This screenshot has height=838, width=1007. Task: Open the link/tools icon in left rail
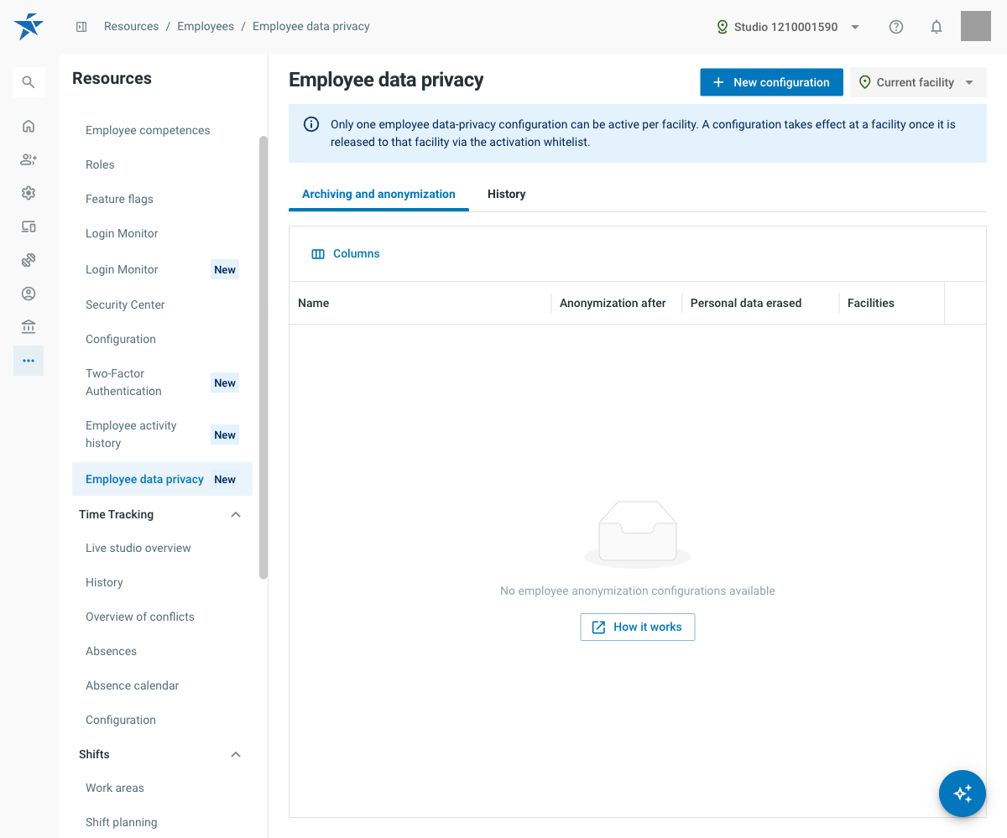coord(29,260)
